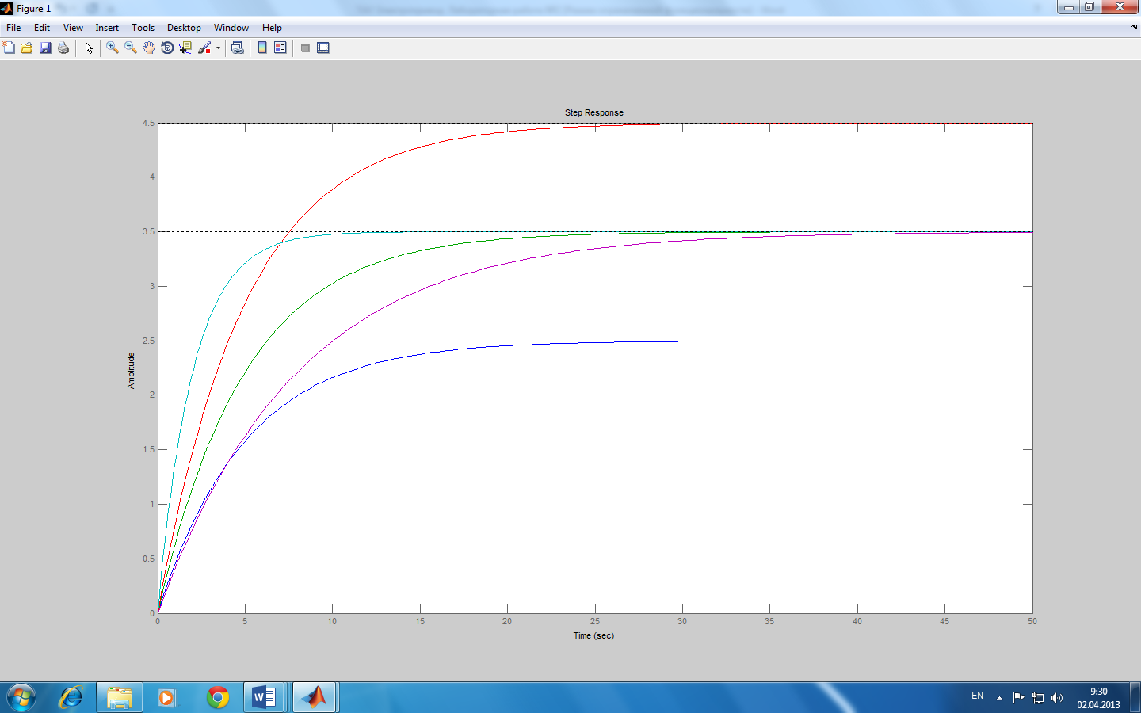The width and height of the screenshot is (1141, 713).
Task: Click the Amplitude y-axis label
Action: tap(132, 370)
